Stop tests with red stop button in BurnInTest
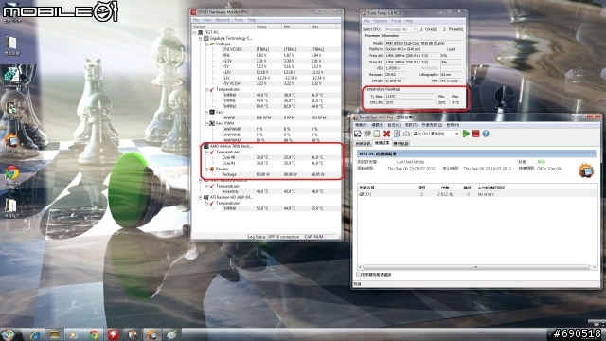606x341 pixels. click(x=475, y=134)
